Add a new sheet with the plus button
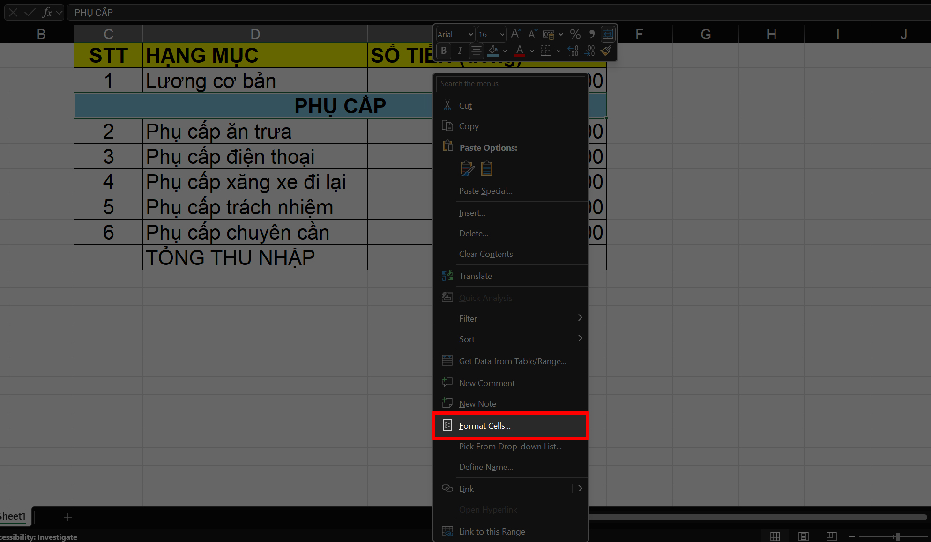 [68, 517]
